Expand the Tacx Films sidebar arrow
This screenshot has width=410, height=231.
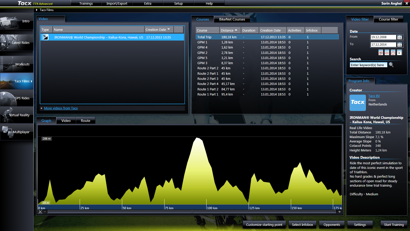coord(32,81)
